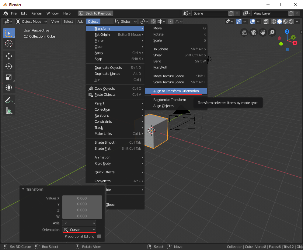Enable Wireframe viewport shading mode
Viewport: 303px width, 250px height.
click(x=273, y=22)
